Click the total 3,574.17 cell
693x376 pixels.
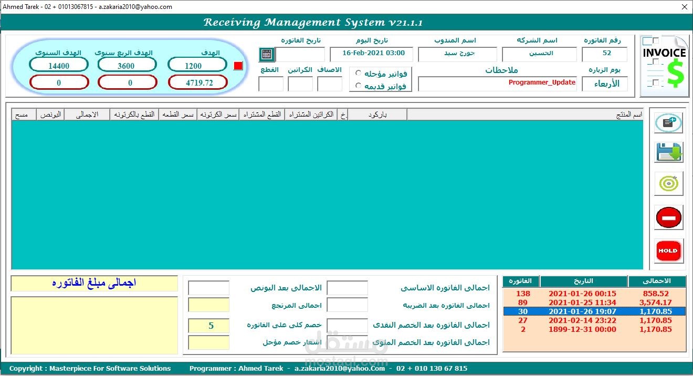tap(655, 302)
